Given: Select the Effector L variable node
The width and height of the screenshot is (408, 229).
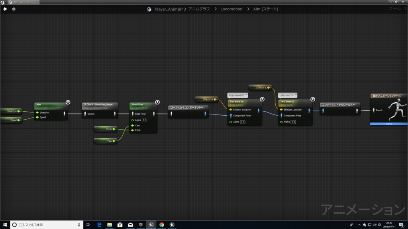Looking at the screenshot, I should 260,87.
